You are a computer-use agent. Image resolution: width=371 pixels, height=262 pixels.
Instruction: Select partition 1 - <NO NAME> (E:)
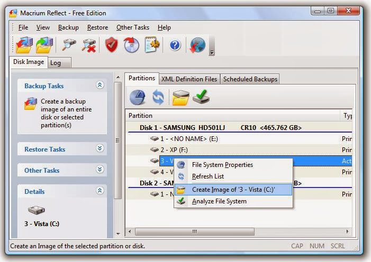(239, 139)
